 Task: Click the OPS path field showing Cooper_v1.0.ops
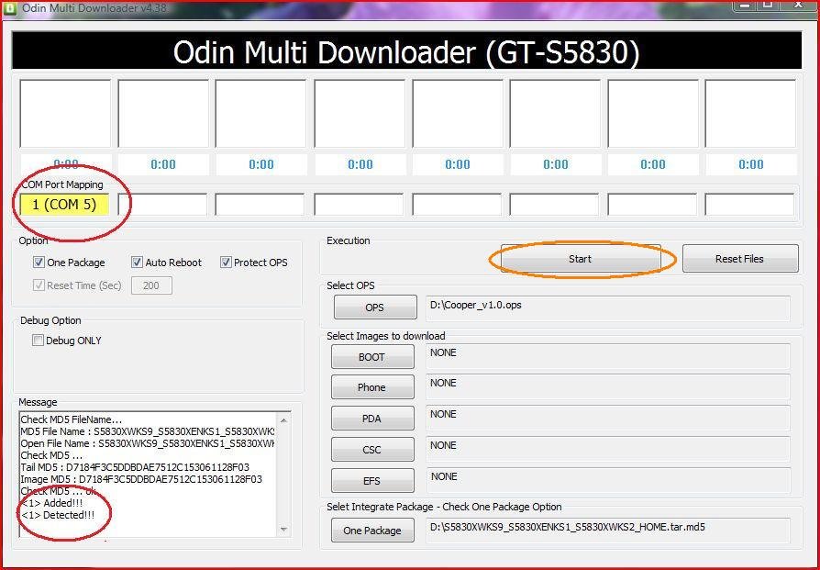coord(608,307)
